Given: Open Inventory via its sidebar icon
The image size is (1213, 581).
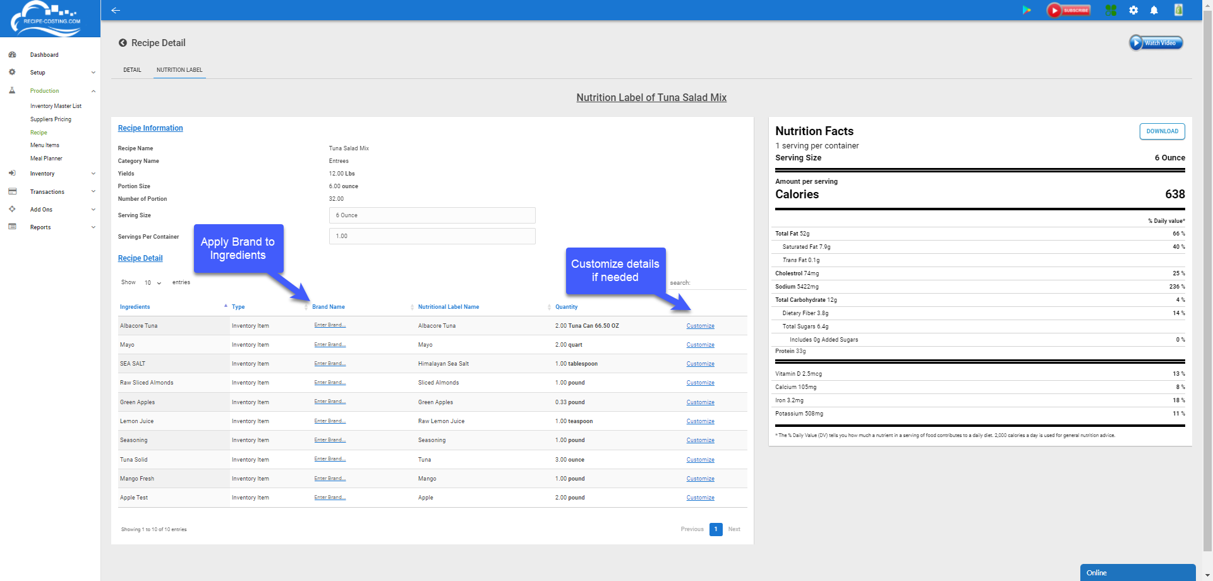Looking at the screenshot, I should [x=12, y=174].
